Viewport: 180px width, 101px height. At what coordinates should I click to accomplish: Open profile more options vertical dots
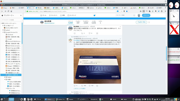(149, 22)
